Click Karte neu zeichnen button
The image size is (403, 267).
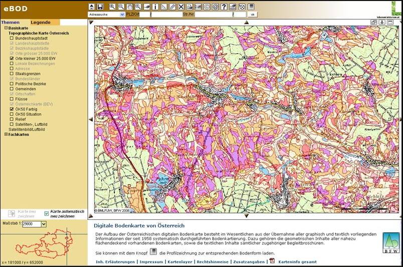(22, 214)
